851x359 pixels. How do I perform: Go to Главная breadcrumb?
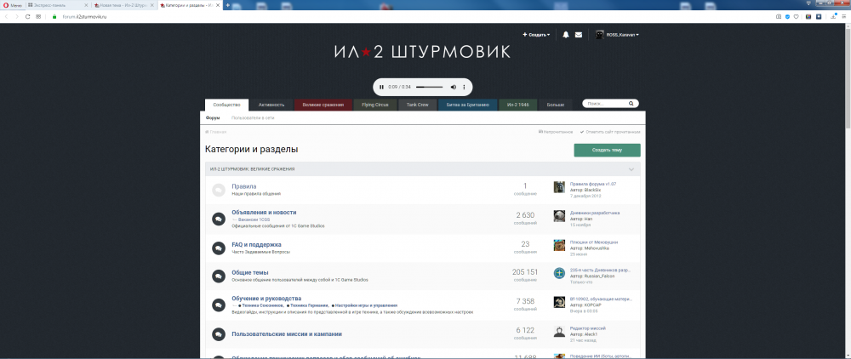216,132
